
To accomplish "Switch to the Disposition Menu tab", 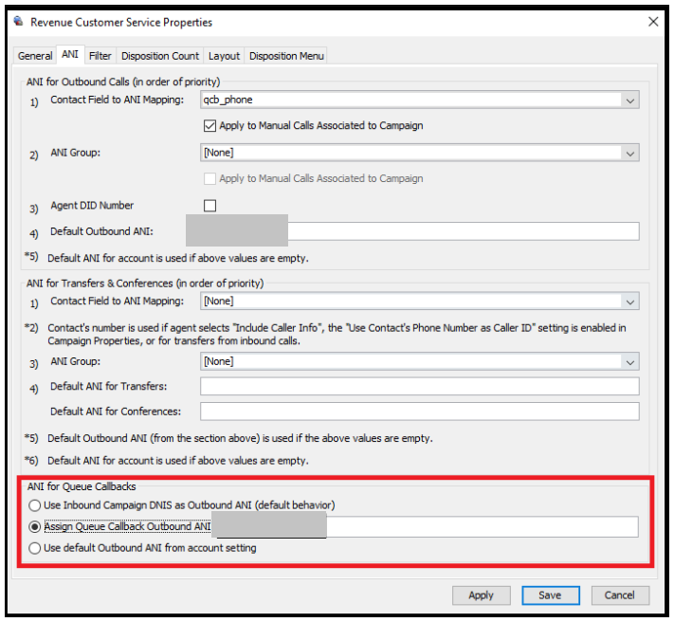I will [x=286, y=56].
